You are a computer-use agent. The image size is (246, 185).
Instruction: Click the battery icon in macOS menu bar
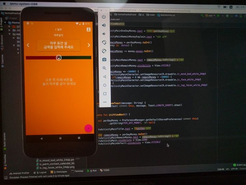[x=225, y=7]
